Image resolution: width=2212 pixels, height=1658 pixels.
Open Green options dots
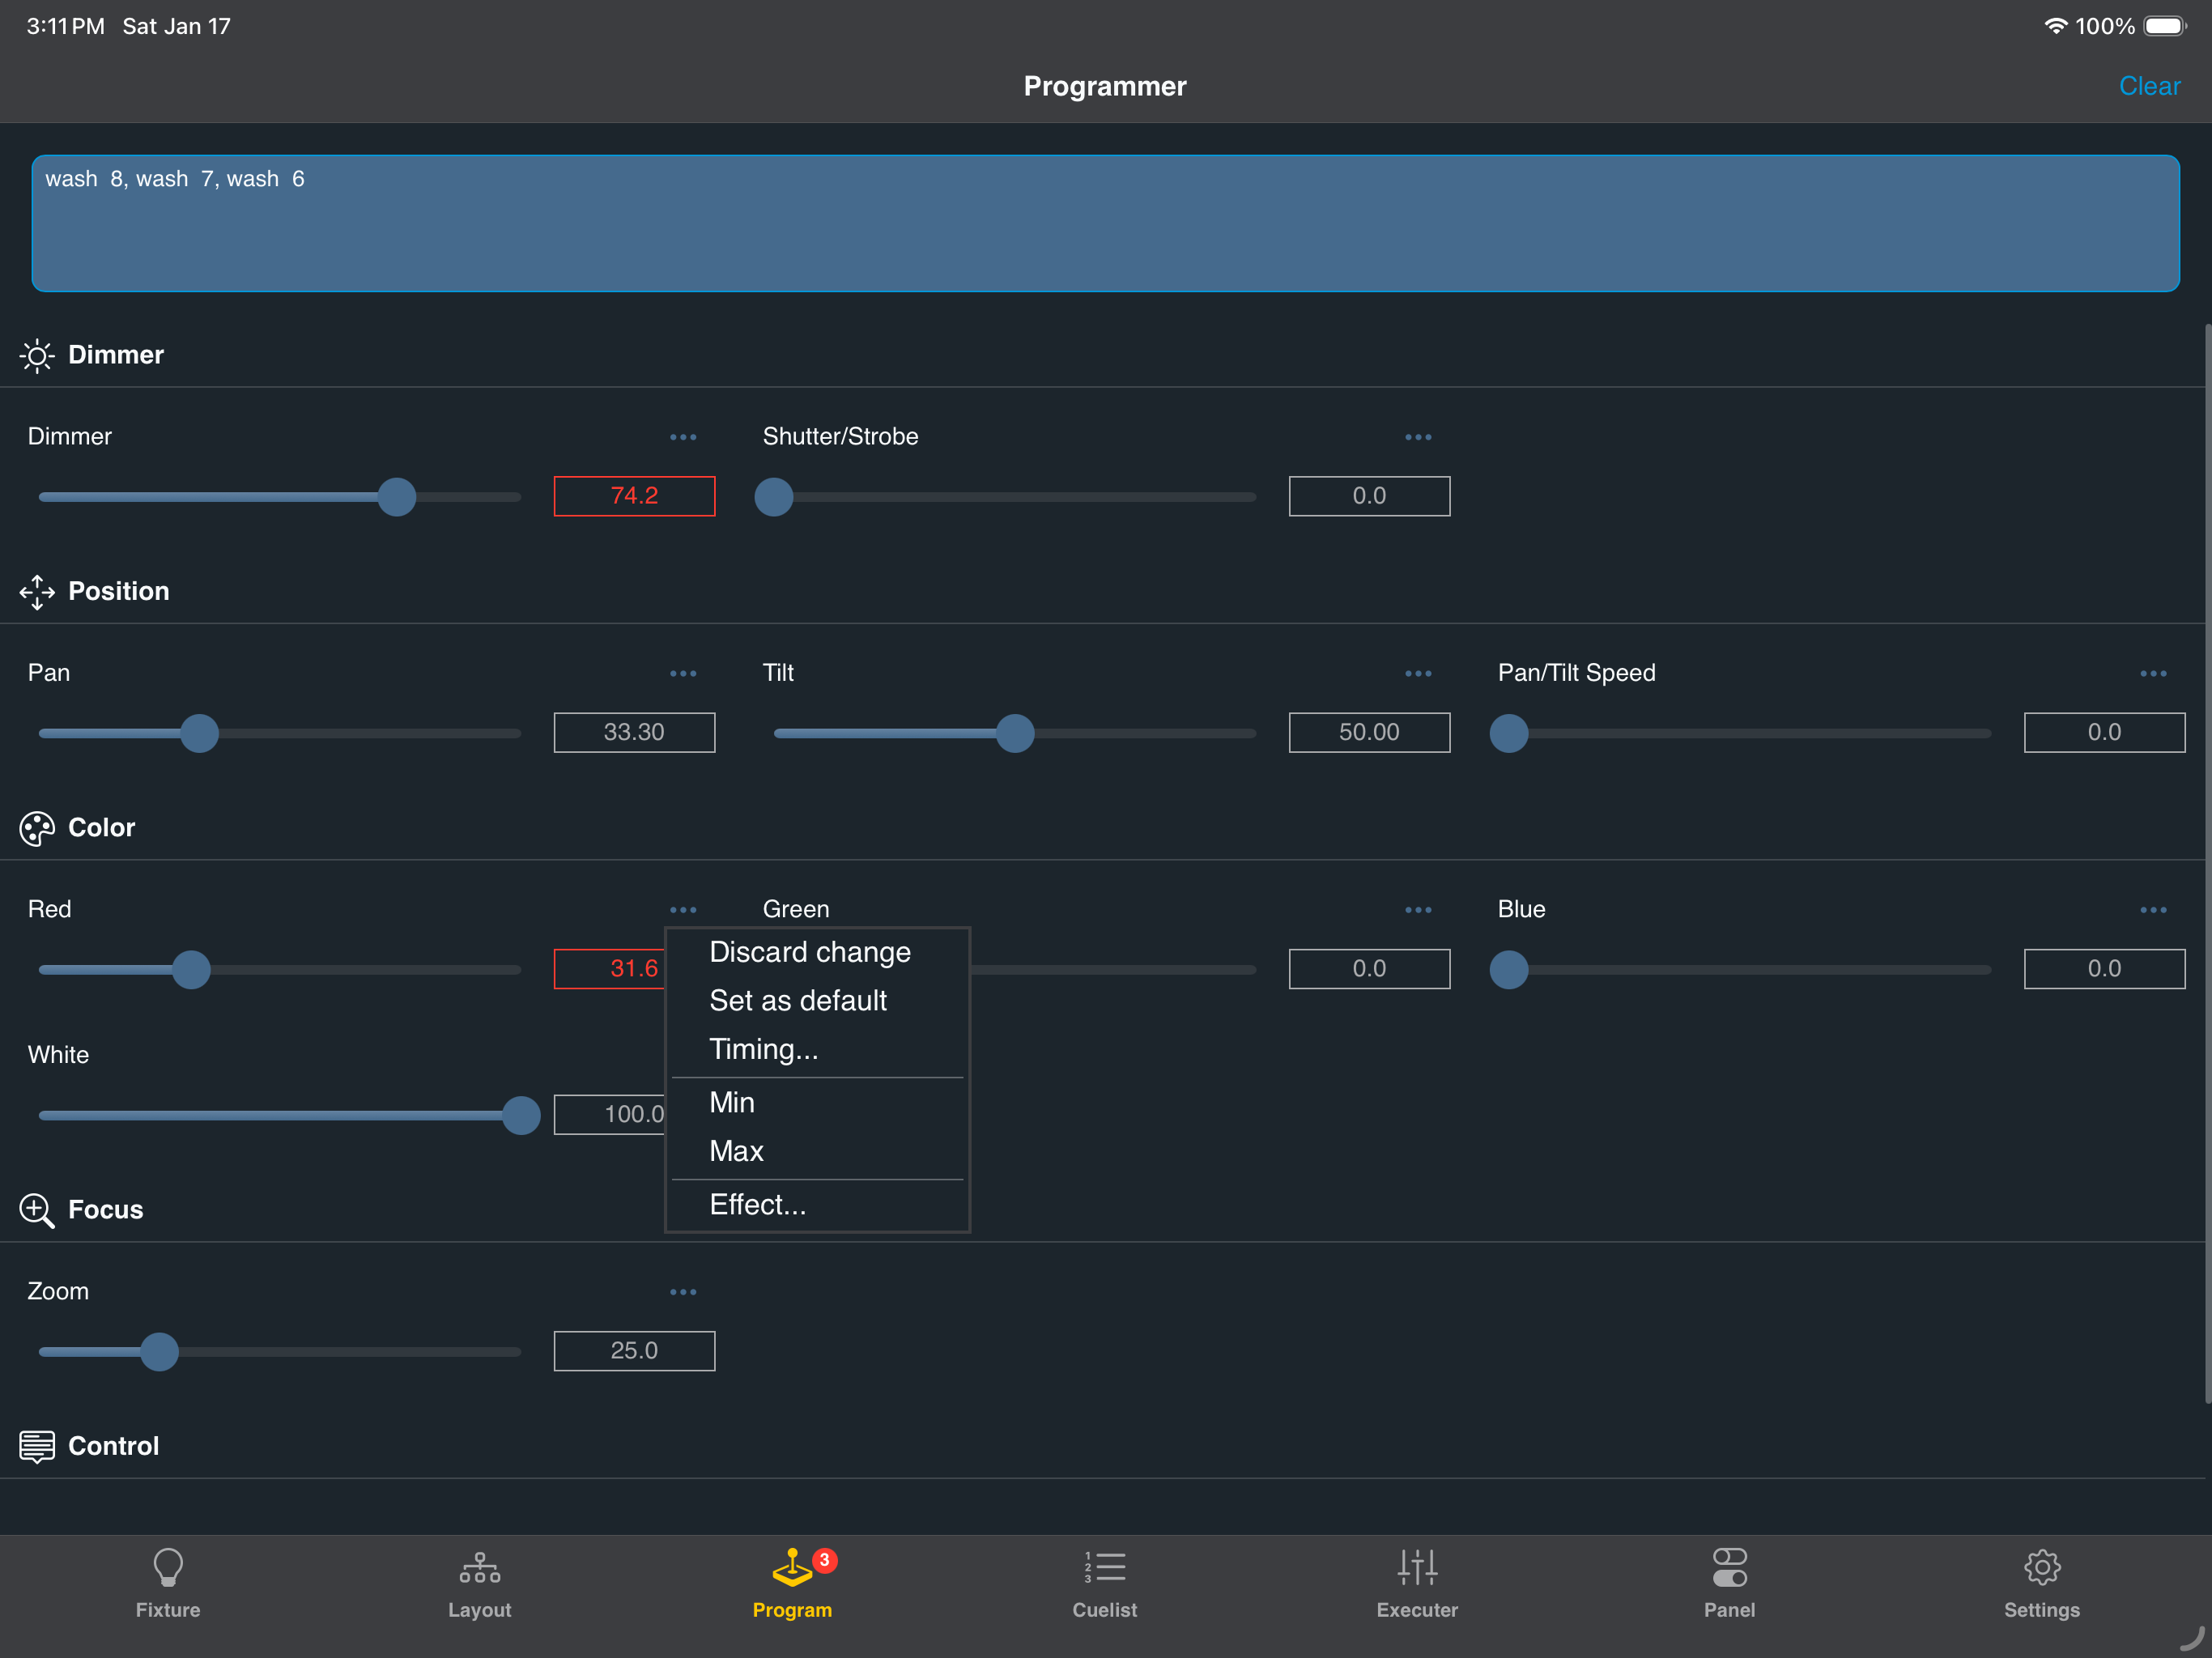1418,910
